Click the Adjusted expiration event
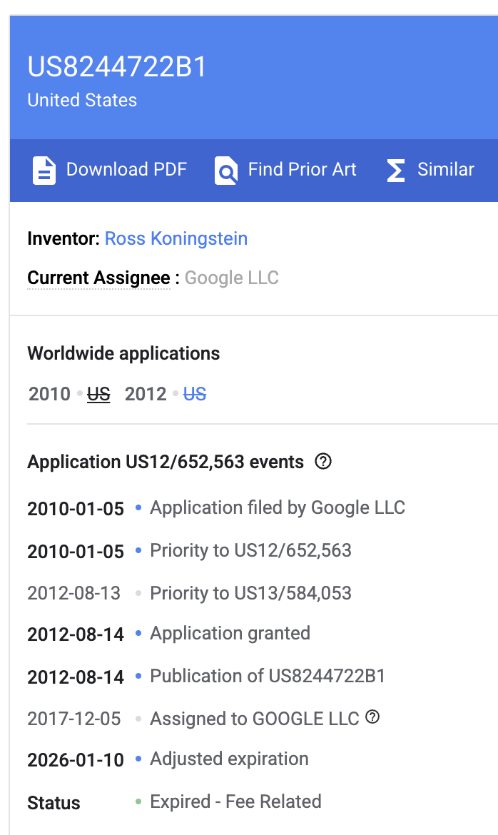The width and height of the screenshot is (498, 835). (229, 759)
